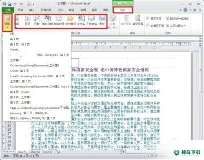Toggle Align with Page Margins (与页边距对齐) checkbox
The image size is (204, 160).
[x=167, y=26]
